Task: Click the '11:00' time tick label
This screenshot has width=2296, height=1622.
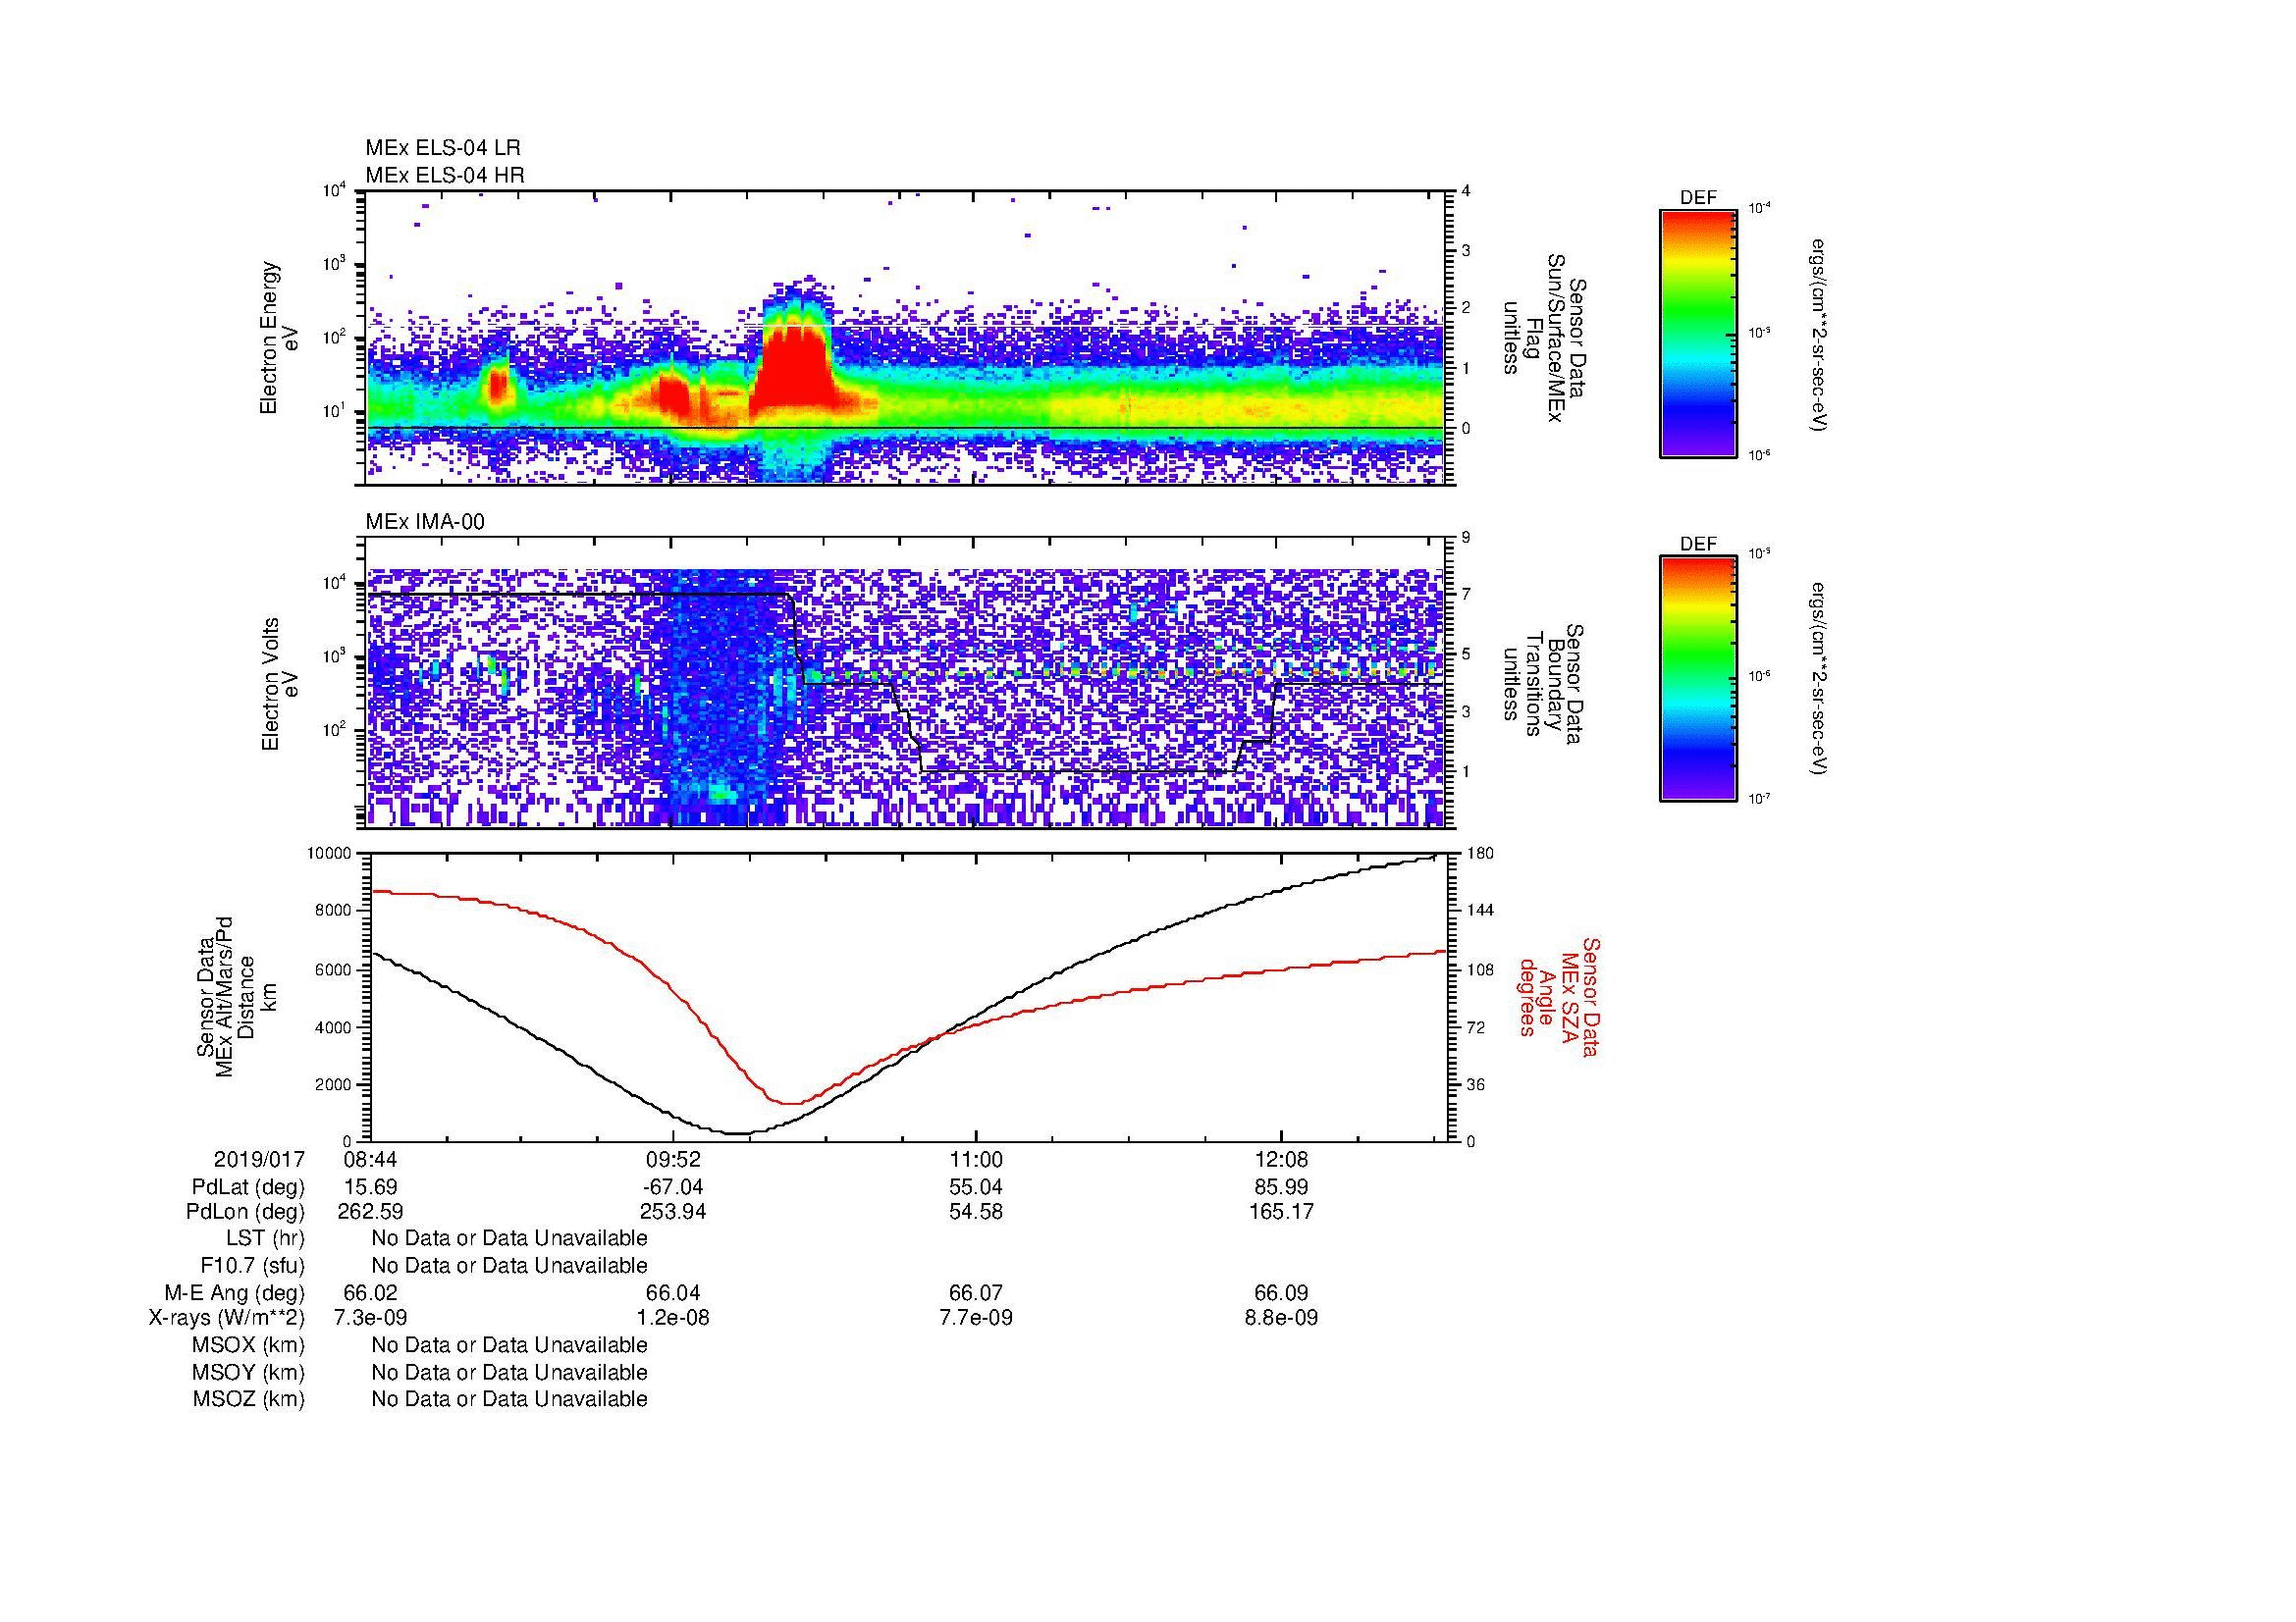Action: pos(976,1160)
